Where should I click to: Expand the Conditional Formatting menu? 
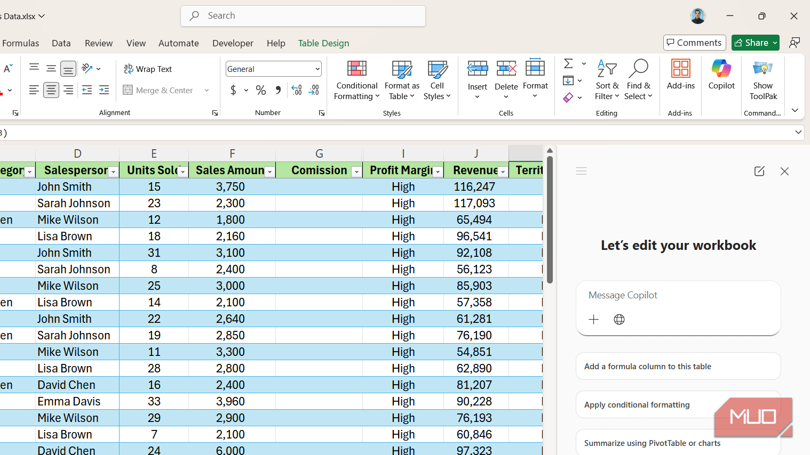point(357,80)
